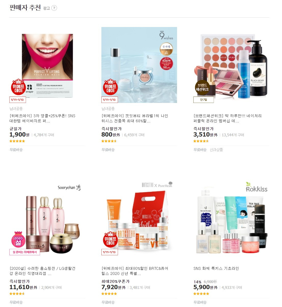The width and height of the screenshot is (282, 307).
Task: Open the 수려한 홈쇼핑전 product title
Action: coord(43,271)
